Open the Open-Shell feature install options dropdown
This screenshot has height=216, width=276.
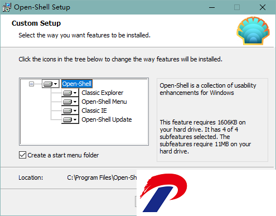tap(51, 84)
